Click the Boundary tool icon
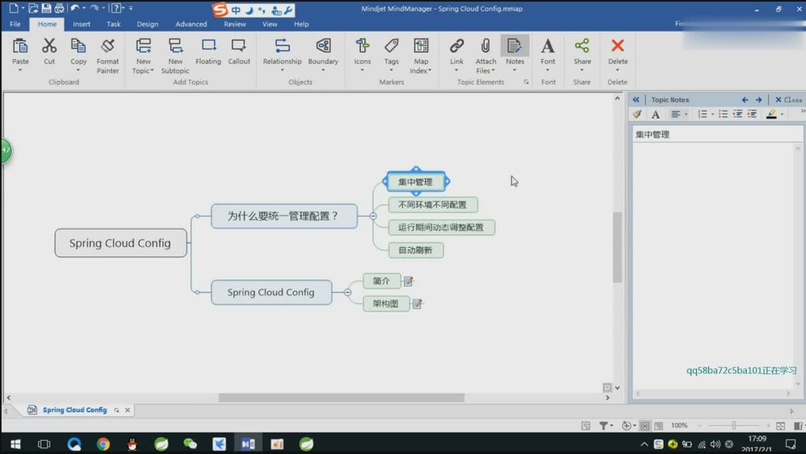This screenshot has height=454, width=806. click(x=323, y=46)
